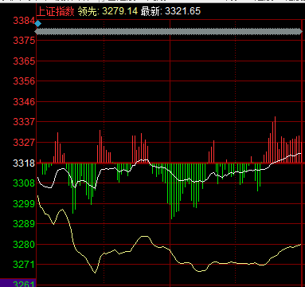Click the 3356 red price axis label

24,81
